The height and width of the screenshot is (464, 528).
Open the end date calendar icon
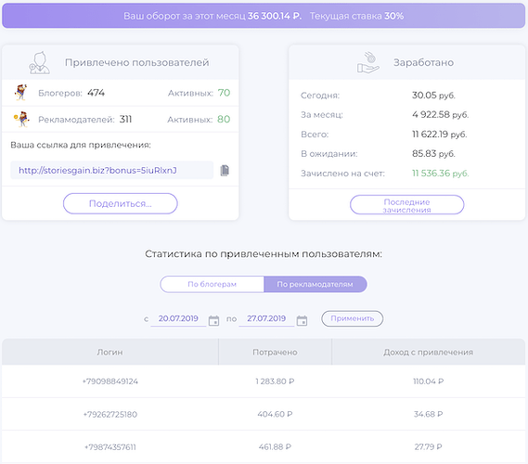tap(303, 320)
